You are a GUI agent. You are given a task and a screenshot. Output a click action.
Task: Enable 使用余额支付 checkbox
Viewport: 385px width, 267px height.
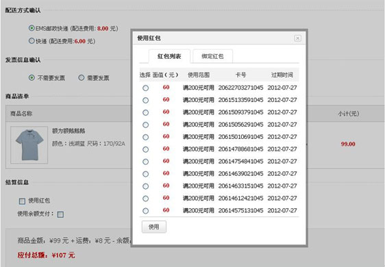point(60,214)
